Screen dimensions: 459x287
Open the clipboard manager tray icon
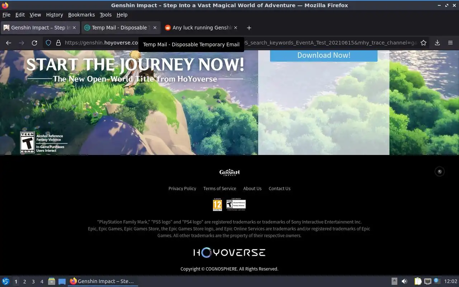pyautogui.click(x=418, y=281)
